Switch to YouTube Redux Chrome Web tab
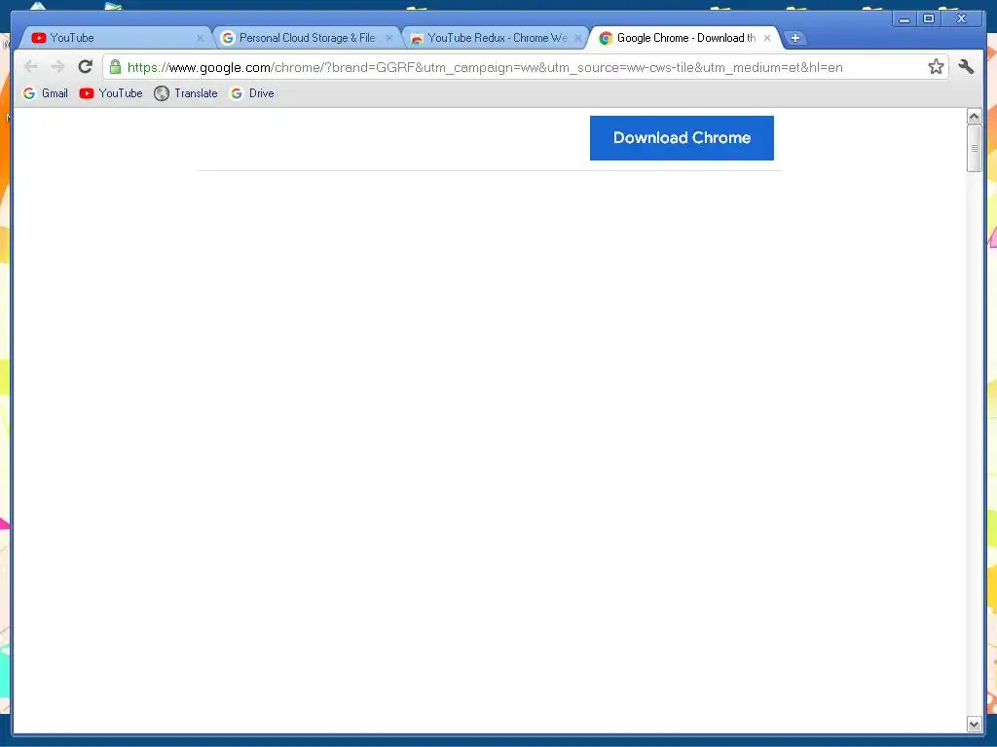Image resolution: width=997 pixels, height=747 pixels. point(496,38)
